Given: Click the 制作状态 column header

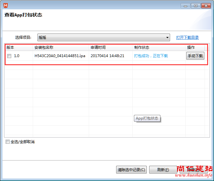Looking at the screenshot, I should tap(142, 48).
